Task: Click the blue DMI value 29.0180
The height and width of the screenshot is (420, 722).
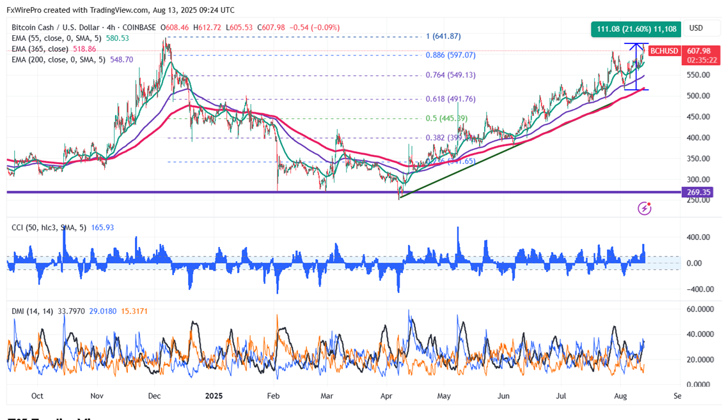Action: click(103, 311)
